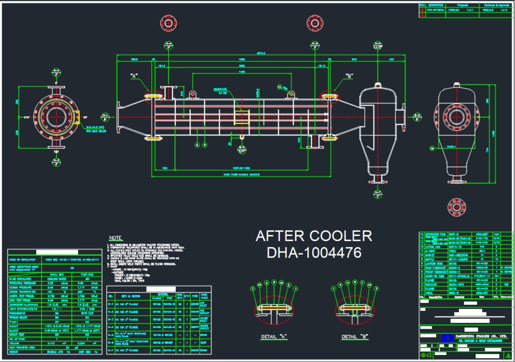
Task: Select the N-5 nozzle balloon under the shell
Action: 242,150
